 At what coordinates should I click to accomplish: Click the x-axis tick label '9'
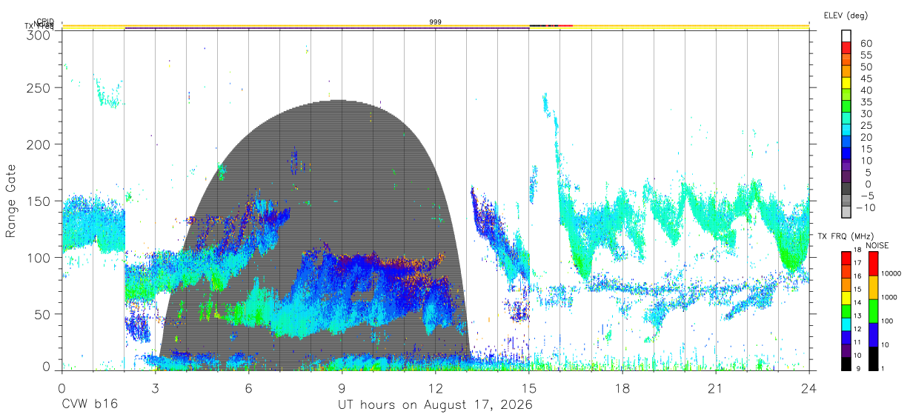point(342,388)
